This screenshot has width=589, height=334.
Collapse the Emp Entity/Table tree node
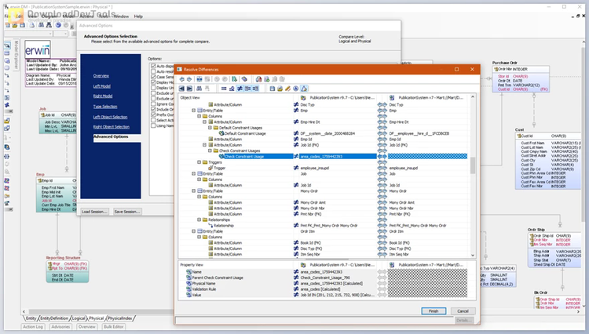(x=194, y=111)
